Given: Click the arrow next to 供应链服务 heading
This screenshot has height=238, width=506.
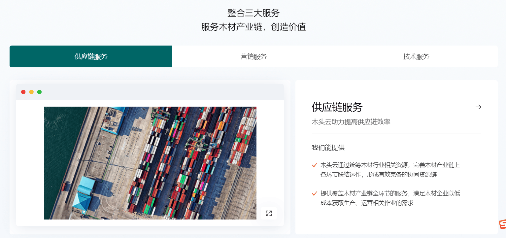Looking at the screenshot, I should (478, 107).
